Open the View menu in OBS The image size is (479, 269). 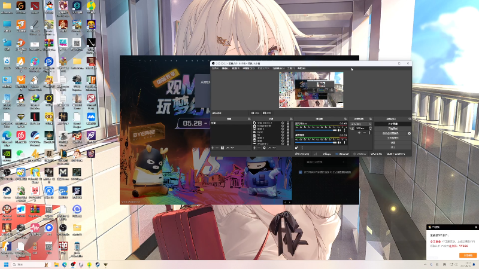tap(236, 68)
